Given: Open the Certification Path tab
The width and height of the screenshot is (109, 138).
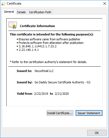Looking at the screenshot, I should (x=40, y=12).
